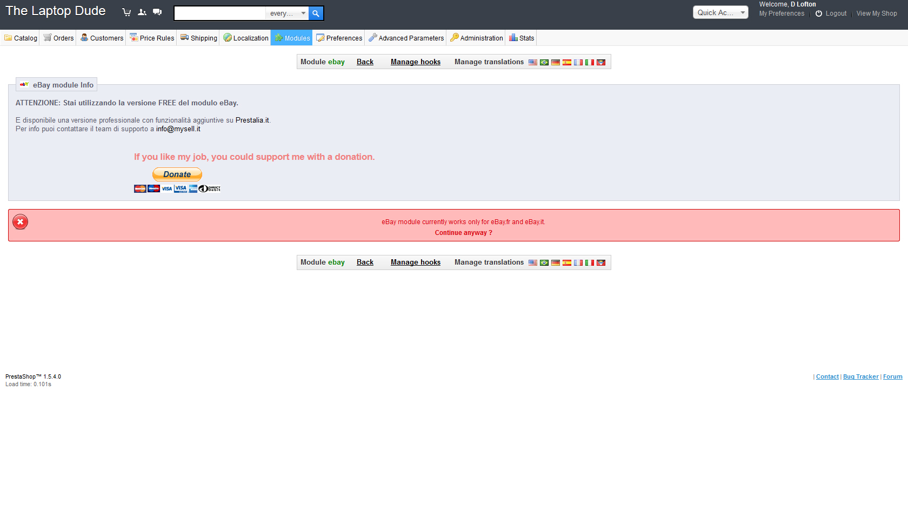This screenshot has height=512, width=908.
Task: Select Brazil flag in lower translations bar
Action: [544, 263]
